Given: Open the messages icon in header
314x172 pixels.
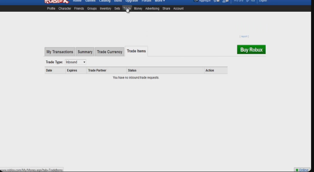Looking at the screenshot, I should coord(215,1).
